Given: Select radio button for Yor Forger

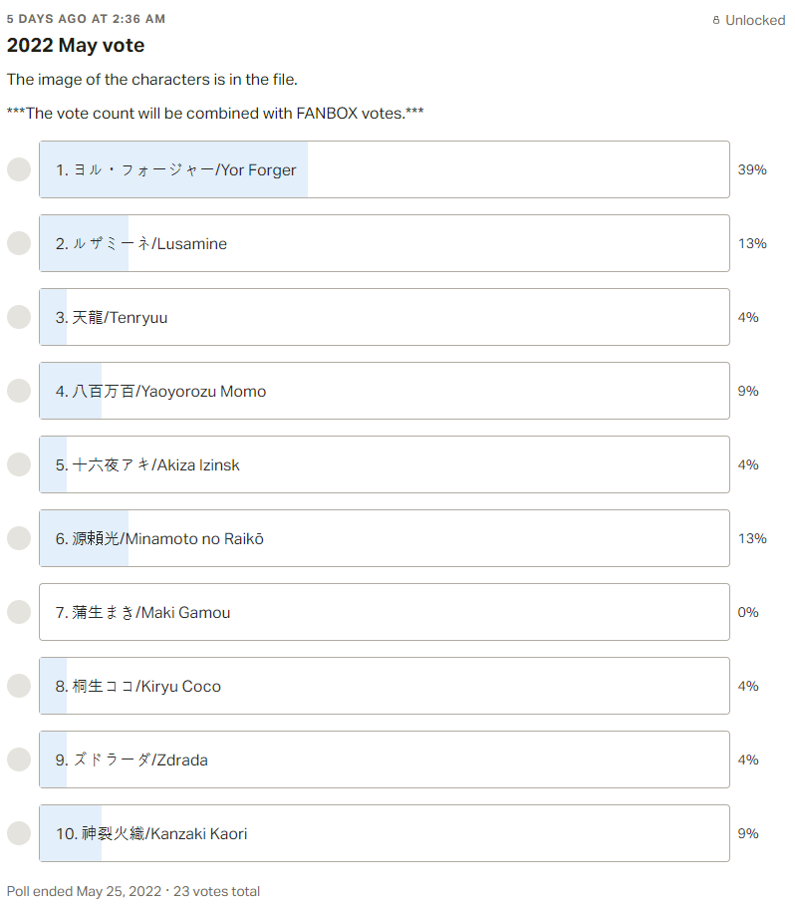Looking at the screenshot, I should [x=19, y=169].
